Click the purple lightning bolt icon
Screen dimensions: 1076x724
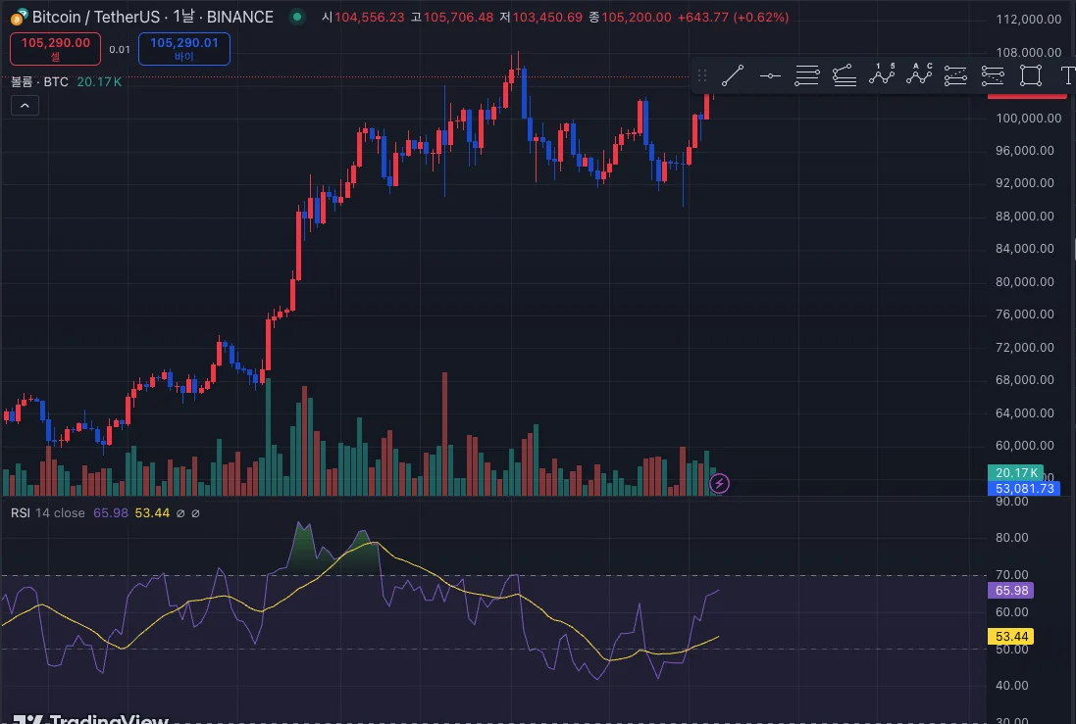[x=719, y=483]
